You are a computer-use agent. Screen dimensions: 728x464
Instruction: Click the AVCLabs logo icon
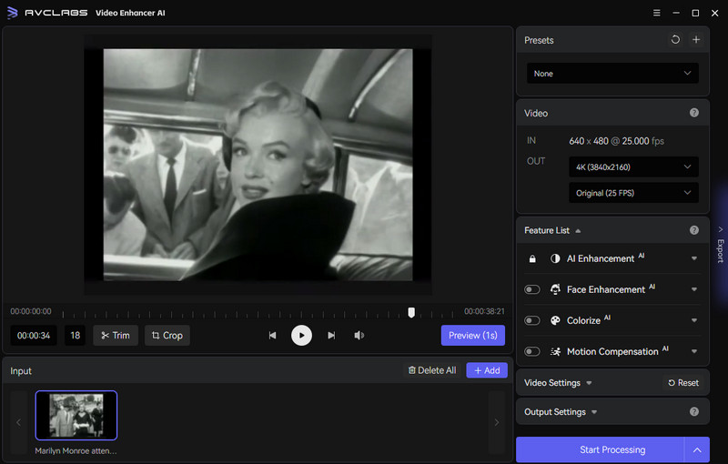[13, 13]
